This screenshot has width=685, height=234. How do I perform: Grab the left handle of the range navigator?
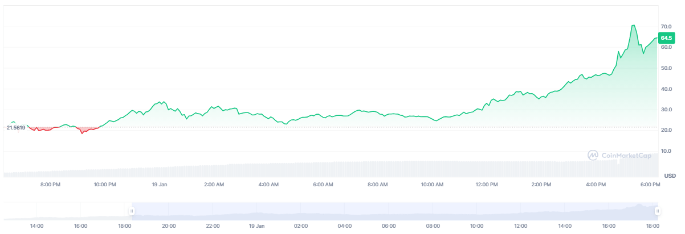click(x=132, y=211)
